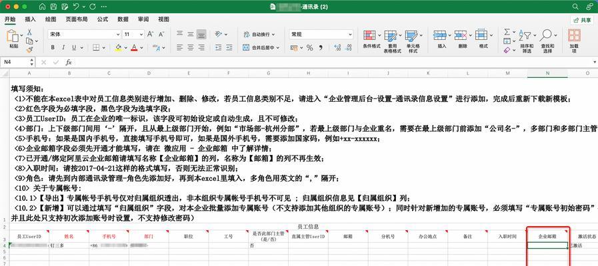Apply red font color A
598x266 pixels.
pos(134,48)
